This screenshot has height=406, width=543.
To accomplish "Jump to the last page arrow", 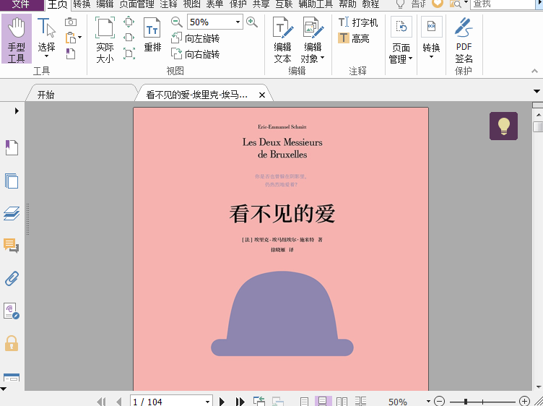I will [x=240, y=402].
